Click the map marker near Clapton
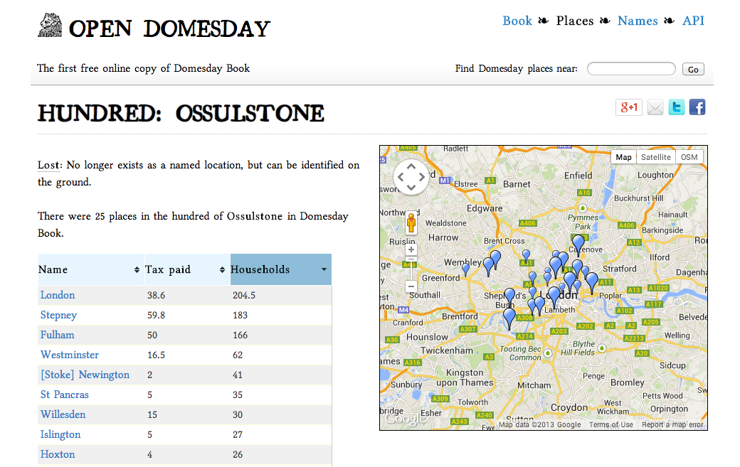 [x=578, y=244]
